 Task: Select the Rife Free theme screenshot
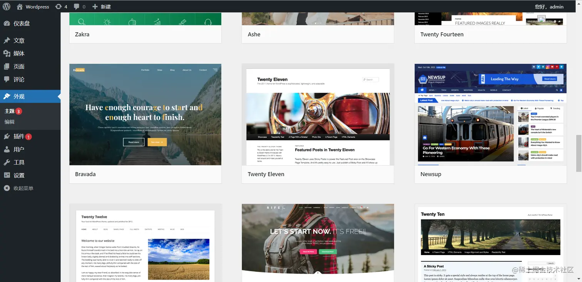pos(318,243)
